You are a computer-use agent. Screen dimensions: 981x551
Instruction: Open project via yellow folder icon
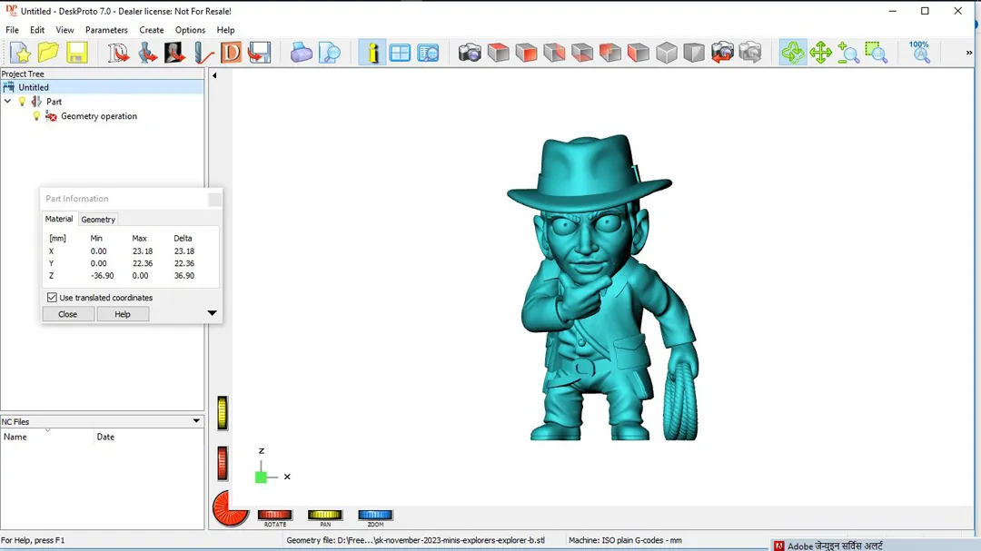pyautogui.click(x=48, y=53)
